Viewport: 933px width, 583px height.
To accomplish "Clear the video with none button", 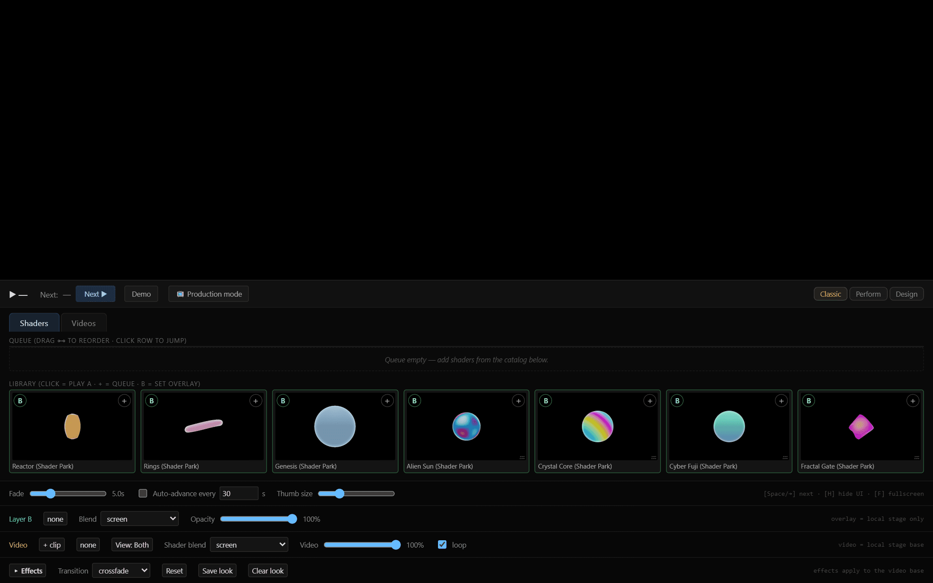I will point(88,545).
